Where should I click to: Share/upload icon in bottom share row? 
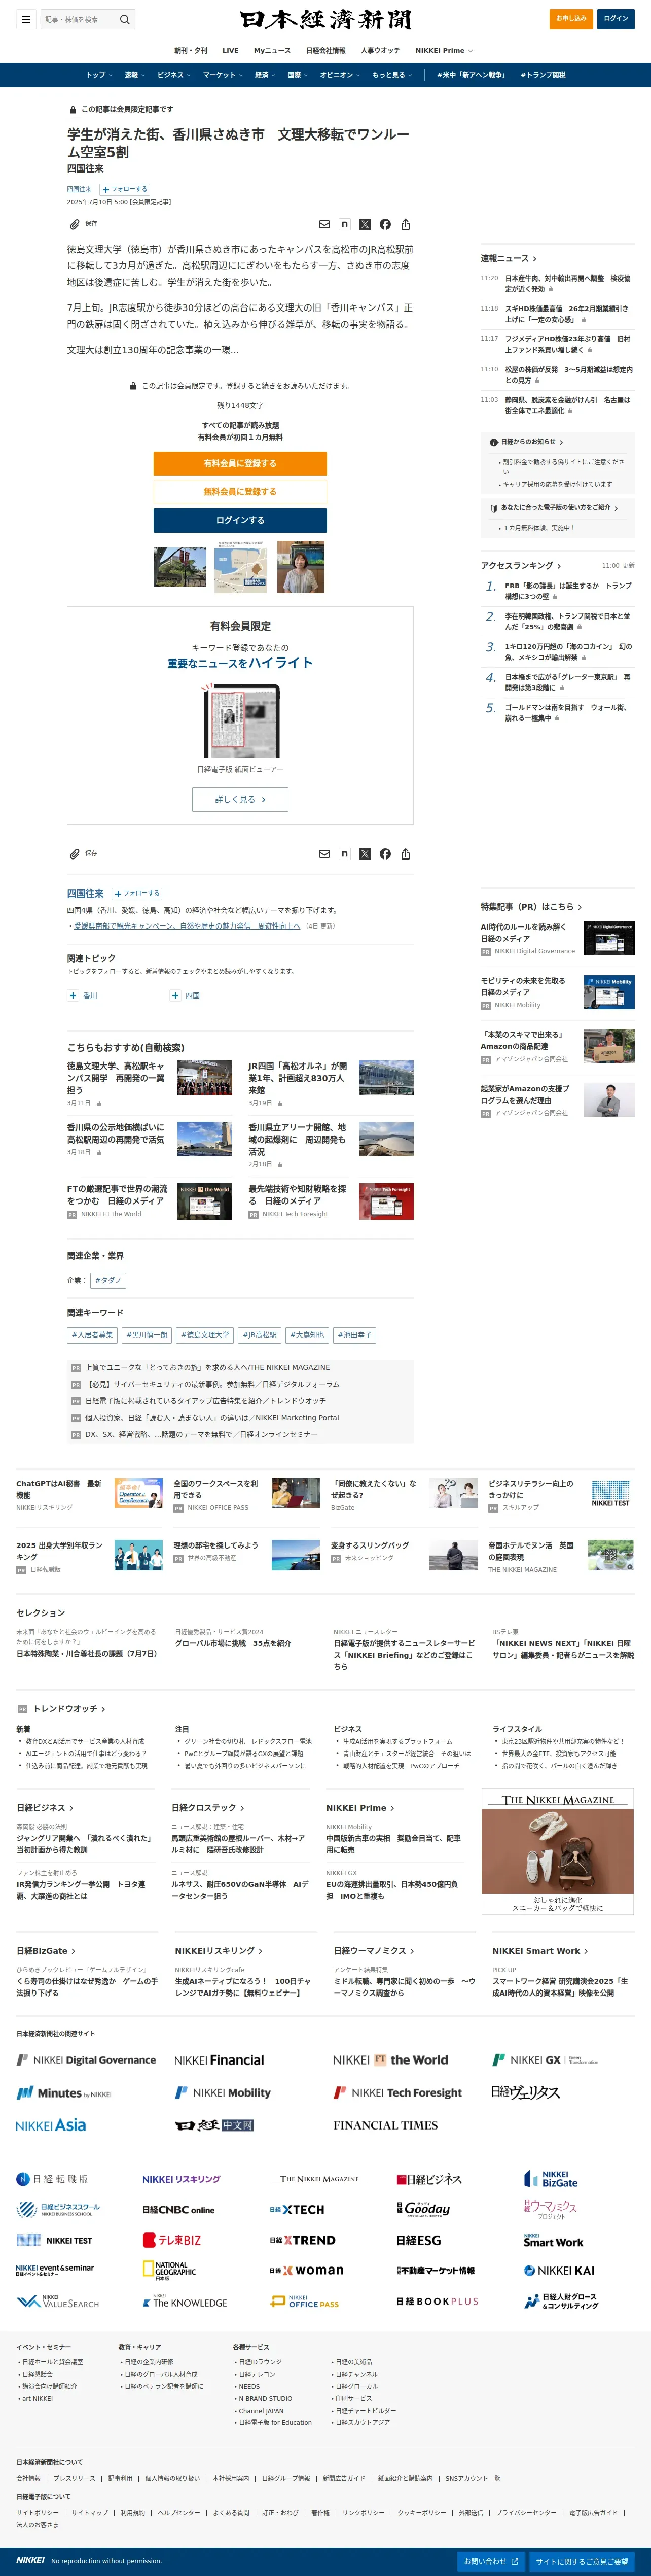(x=405, y=854)
